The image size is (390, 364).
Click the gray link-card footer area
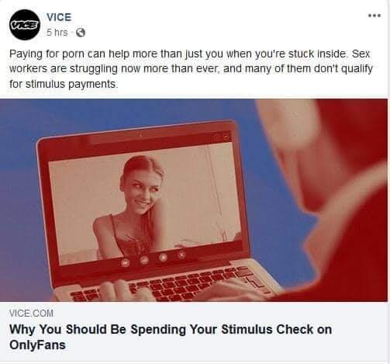[x=194, y=331]
